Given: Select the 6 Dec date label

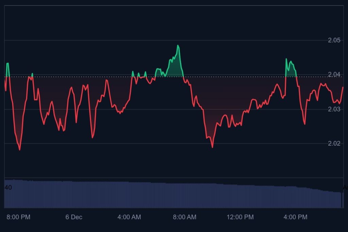Looking at the screenshot, I should pos(74,217).
